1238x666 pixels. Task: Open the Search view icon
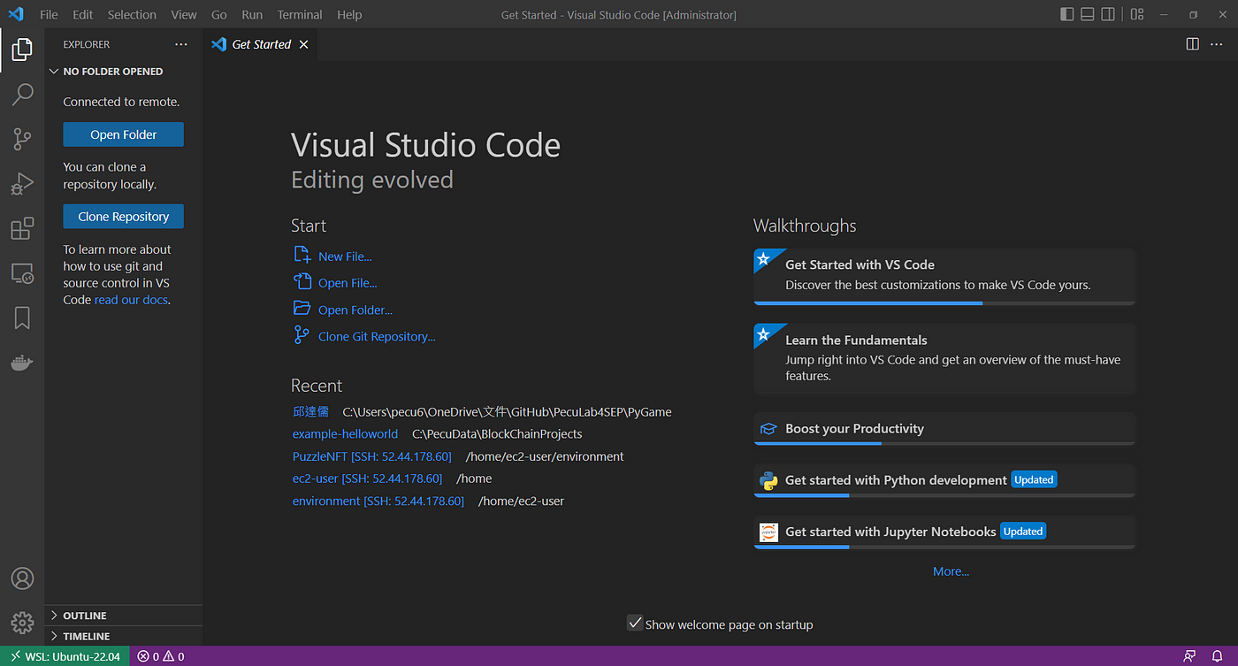click(x=22, y=94)
